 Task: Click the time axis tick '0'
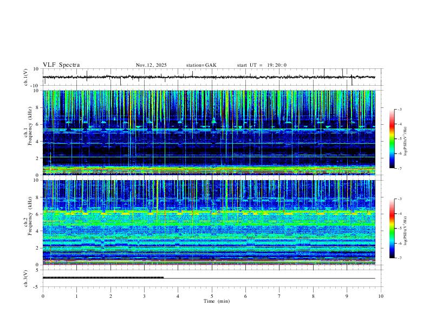(43, 296)
